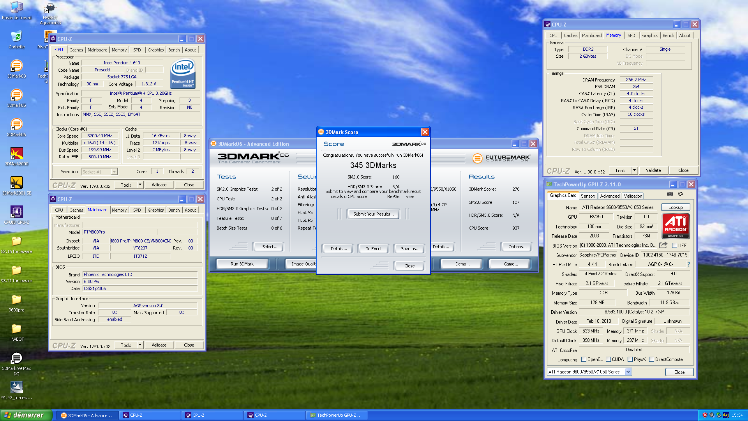The height and width of the screenshot is (421, 748).
Task: Toggle the OpenCL checkbox
Action: pos(584,359)
